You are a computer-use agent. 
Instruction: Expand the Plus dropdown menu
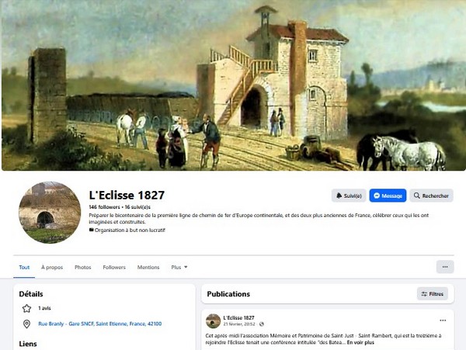click(179, 267)
